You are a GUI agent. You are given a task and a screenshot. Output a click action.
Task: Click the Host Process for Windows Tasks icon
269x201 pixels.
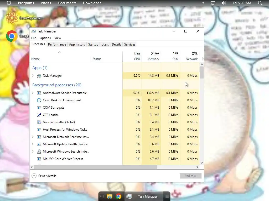point(39,130)
